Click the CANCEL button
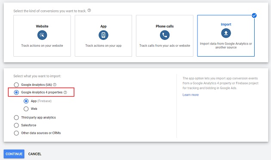The image size is (271, 160). [x=35, y=154]
